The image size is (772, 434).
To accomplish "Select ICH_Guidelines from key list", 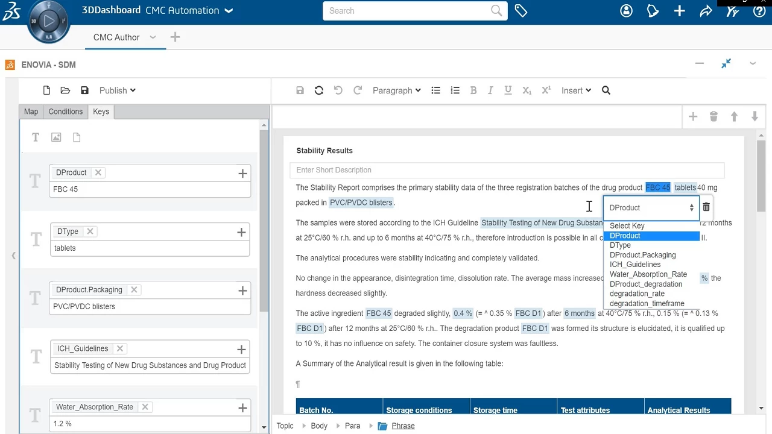I will 635,265.
